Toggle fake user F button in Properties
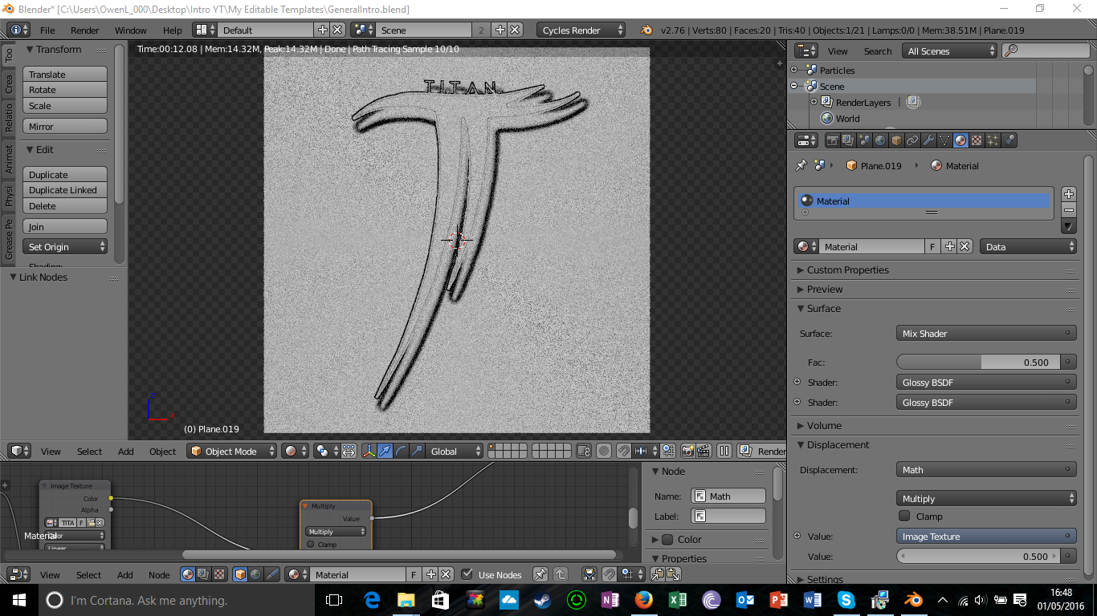 (x=932, y=247)
